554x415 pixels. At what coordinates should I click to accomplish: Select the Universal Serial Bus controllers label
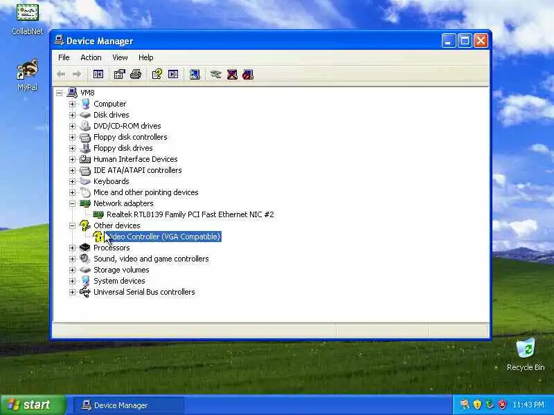144,292
